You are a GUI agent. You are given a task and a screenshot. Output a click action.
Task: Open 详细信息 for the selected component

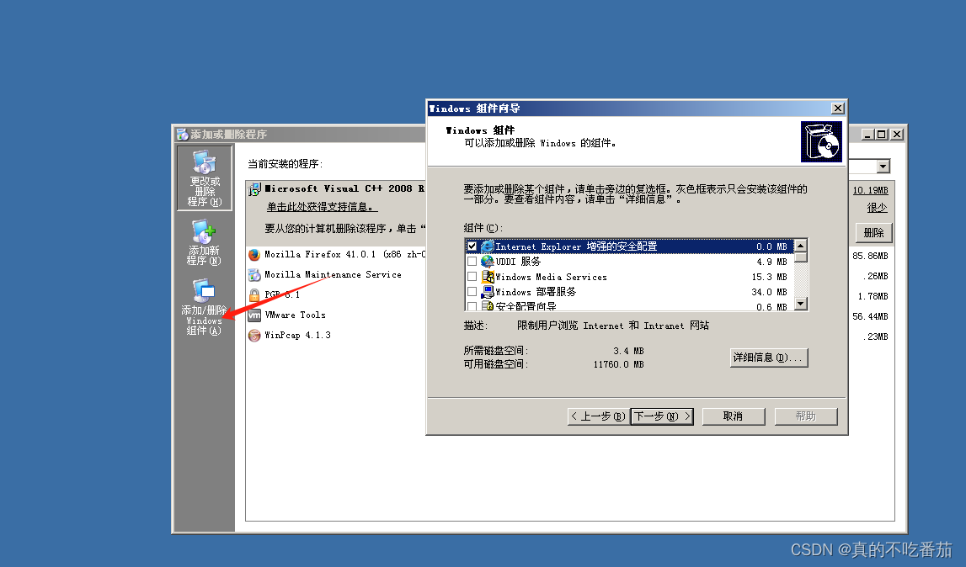(x=767, y=358)
